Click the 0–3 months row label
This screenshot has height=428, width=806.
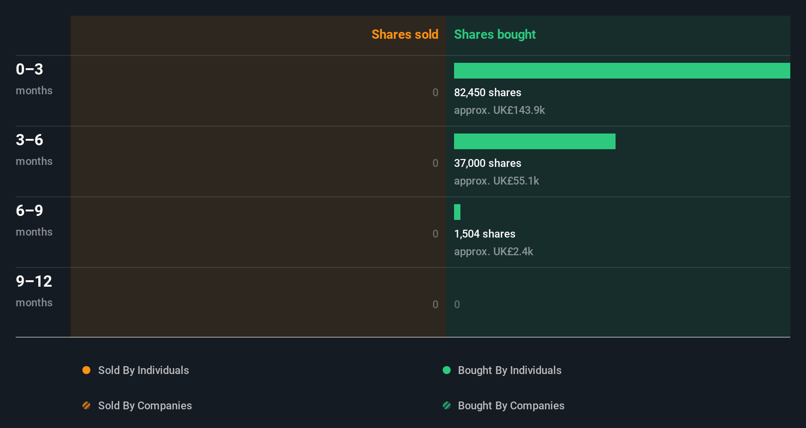click(x=34, y=79)
